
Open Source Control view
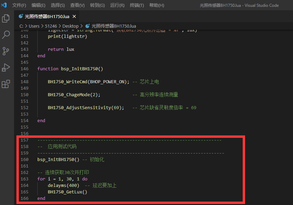6,51
